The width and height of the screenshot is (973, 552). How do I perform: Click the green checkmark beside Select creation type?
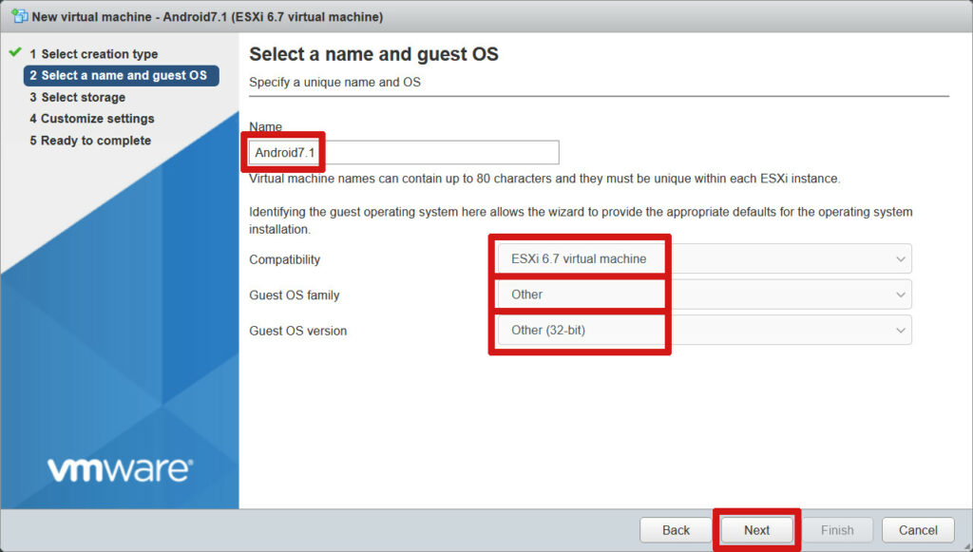[15, 52]
